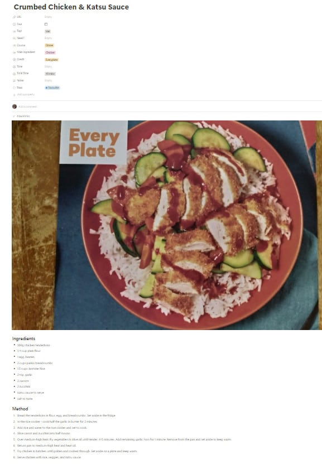This screenshot has width=322, height=470.
Task: Click the Crumbed Chicken & Katsu Sauce title
Action: (x=71, y=7)
